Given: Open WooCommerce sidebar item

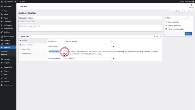Looking at the screenshot, I should (9, 37).
